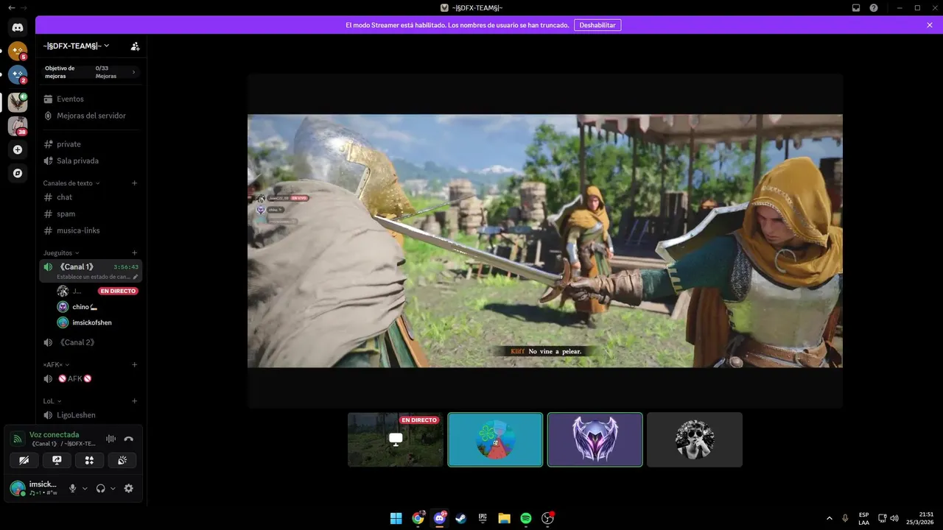Dismiss the Streamer mode banner
This screenshot has width=943, height=530.
point(930,25)
